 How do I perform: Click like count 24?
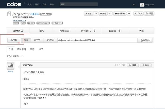129,13
